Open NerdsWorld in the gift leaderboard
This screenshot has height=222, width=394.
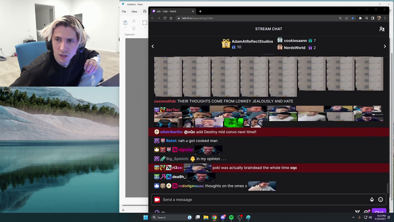pyautogui.click(x=294, y=47)
